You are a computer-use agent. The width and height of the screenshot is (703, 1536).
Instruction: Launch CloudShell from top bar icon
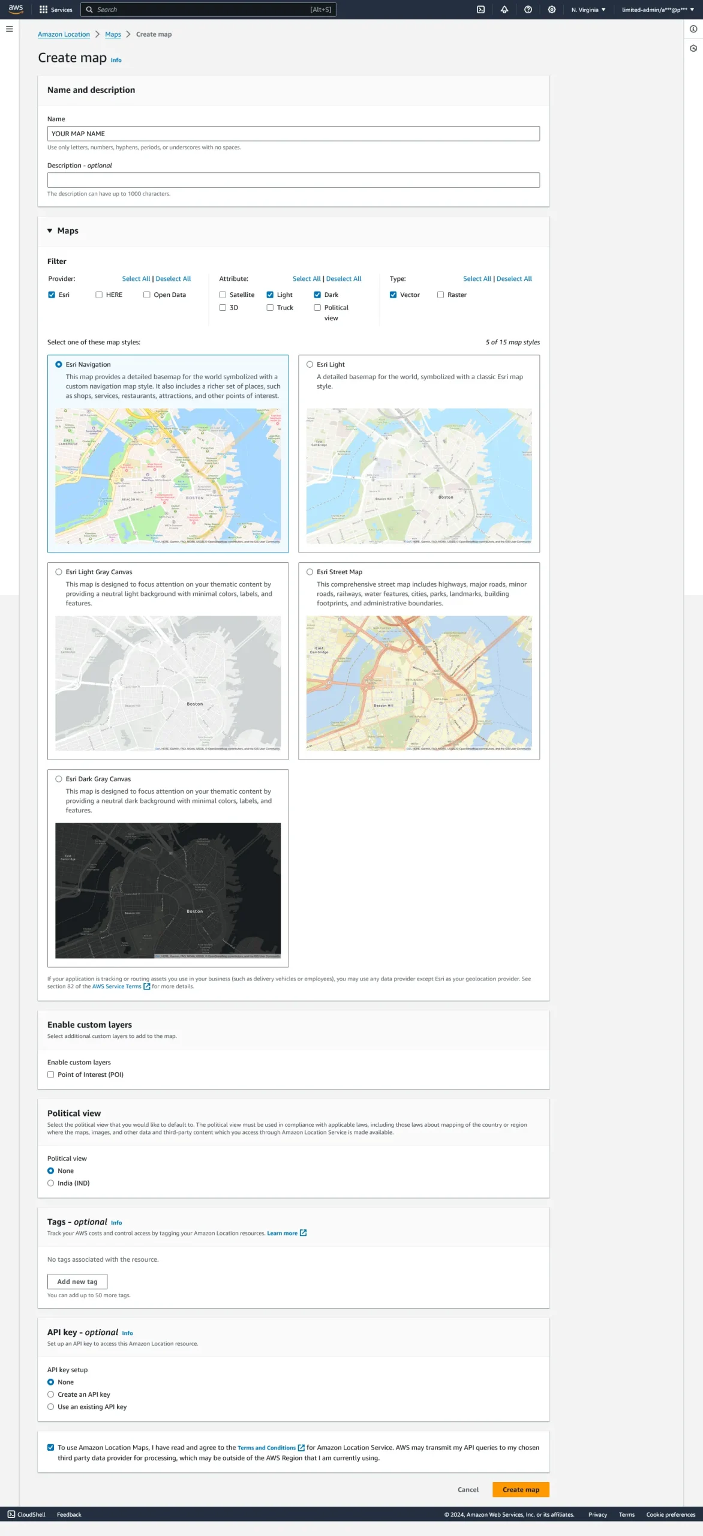pos(480,10)
